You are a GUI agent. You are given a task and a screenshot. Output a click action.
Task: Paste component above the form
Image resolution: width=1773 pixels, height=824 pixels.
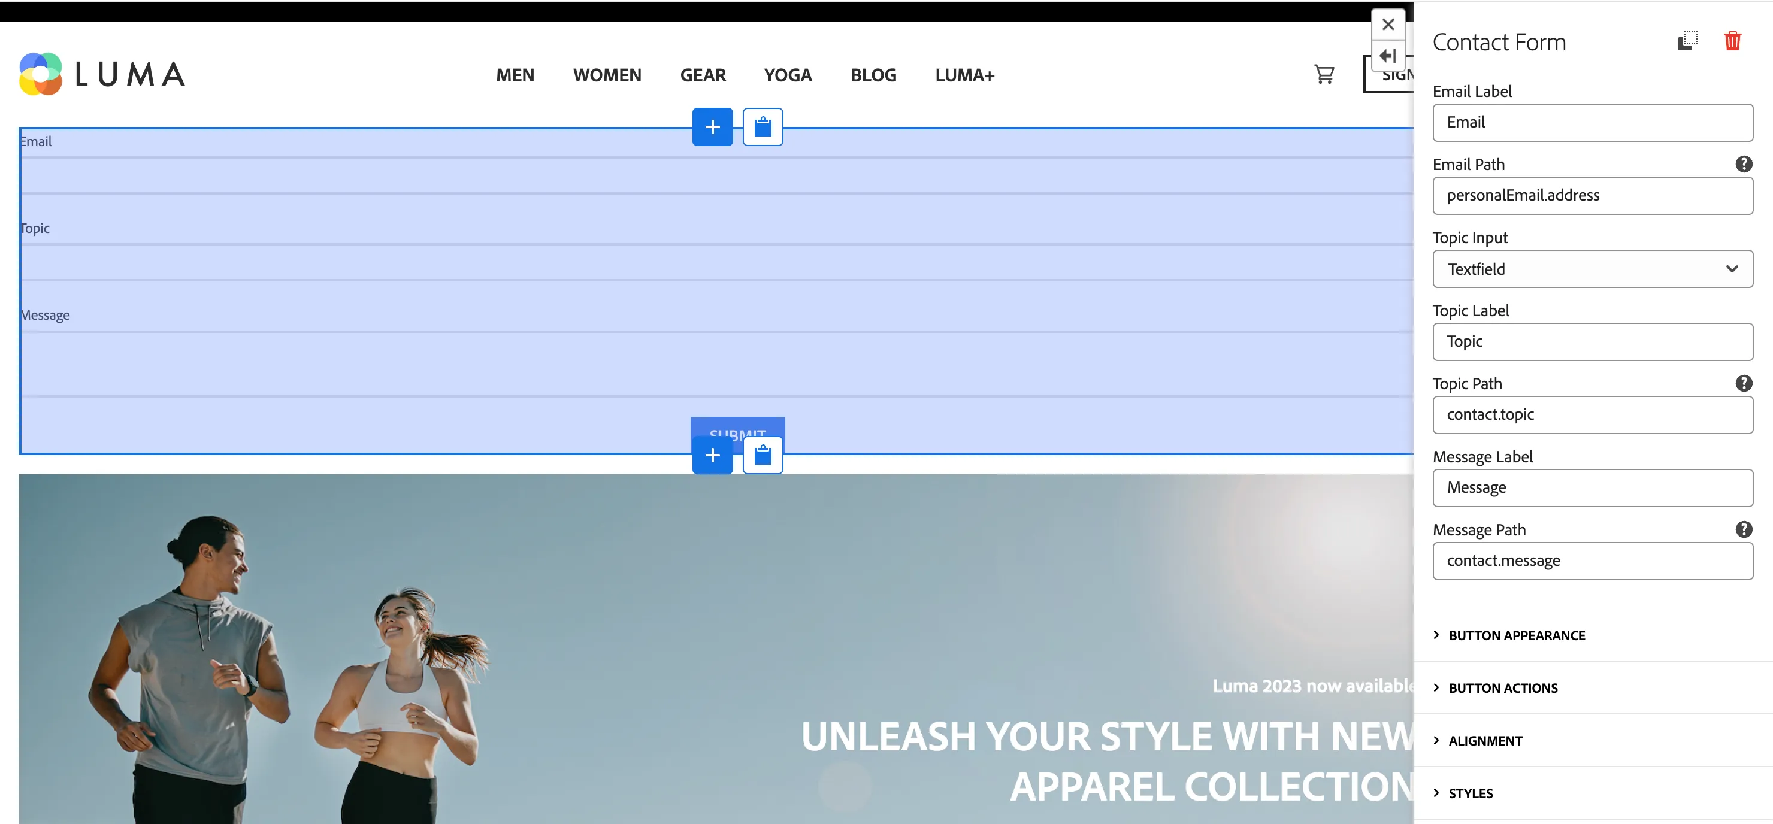click(x=763, y=127)
